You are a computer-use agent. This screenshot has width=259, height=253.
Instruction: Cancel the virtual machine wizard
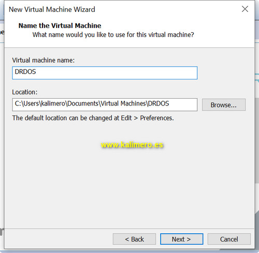[229, 239]
